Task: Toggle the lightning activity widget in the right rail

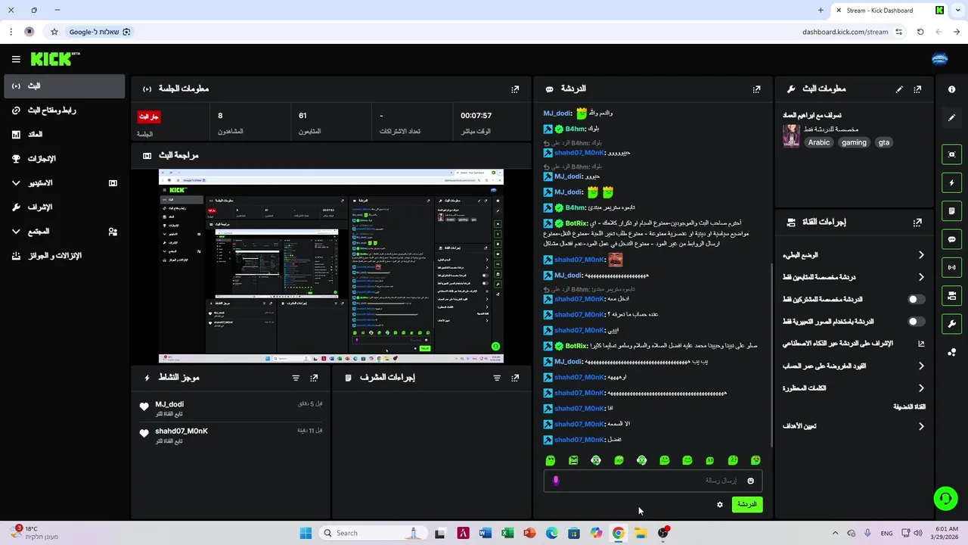Action: tap(951, 182)
